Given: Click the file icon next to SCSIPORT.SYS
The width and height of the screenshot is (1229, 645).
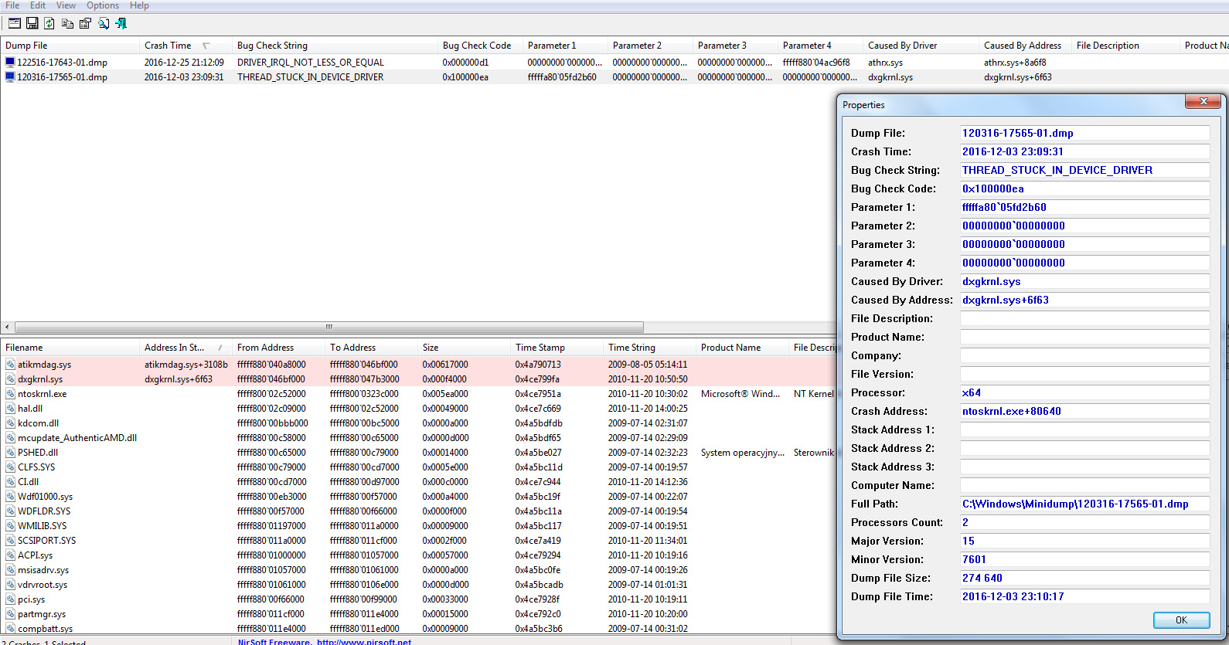Looking at the screenshot, I should (x=10, y=540).
